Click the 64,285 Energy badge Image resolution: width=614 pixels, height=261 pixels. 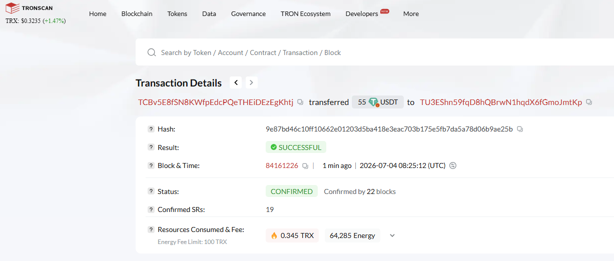tap(352, 235)
